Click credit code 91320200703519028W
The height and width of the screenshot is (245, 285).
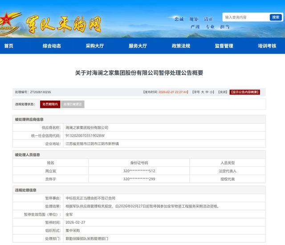85,135
